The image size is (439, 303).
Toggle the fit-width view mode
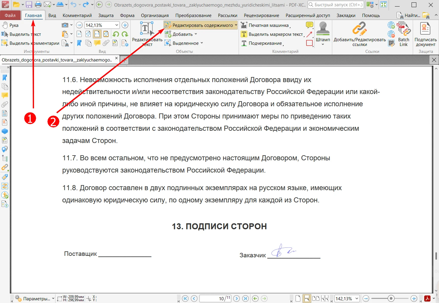tap(97, 34)
